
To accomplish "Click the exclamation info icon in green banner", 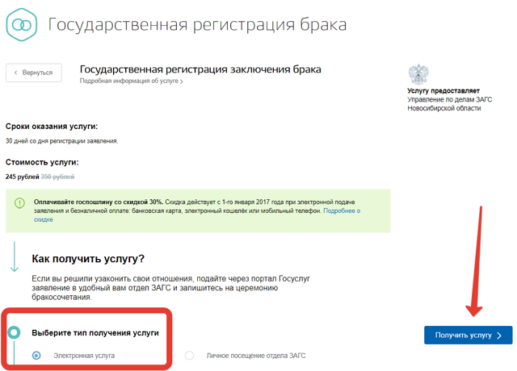I will [19, 202].
